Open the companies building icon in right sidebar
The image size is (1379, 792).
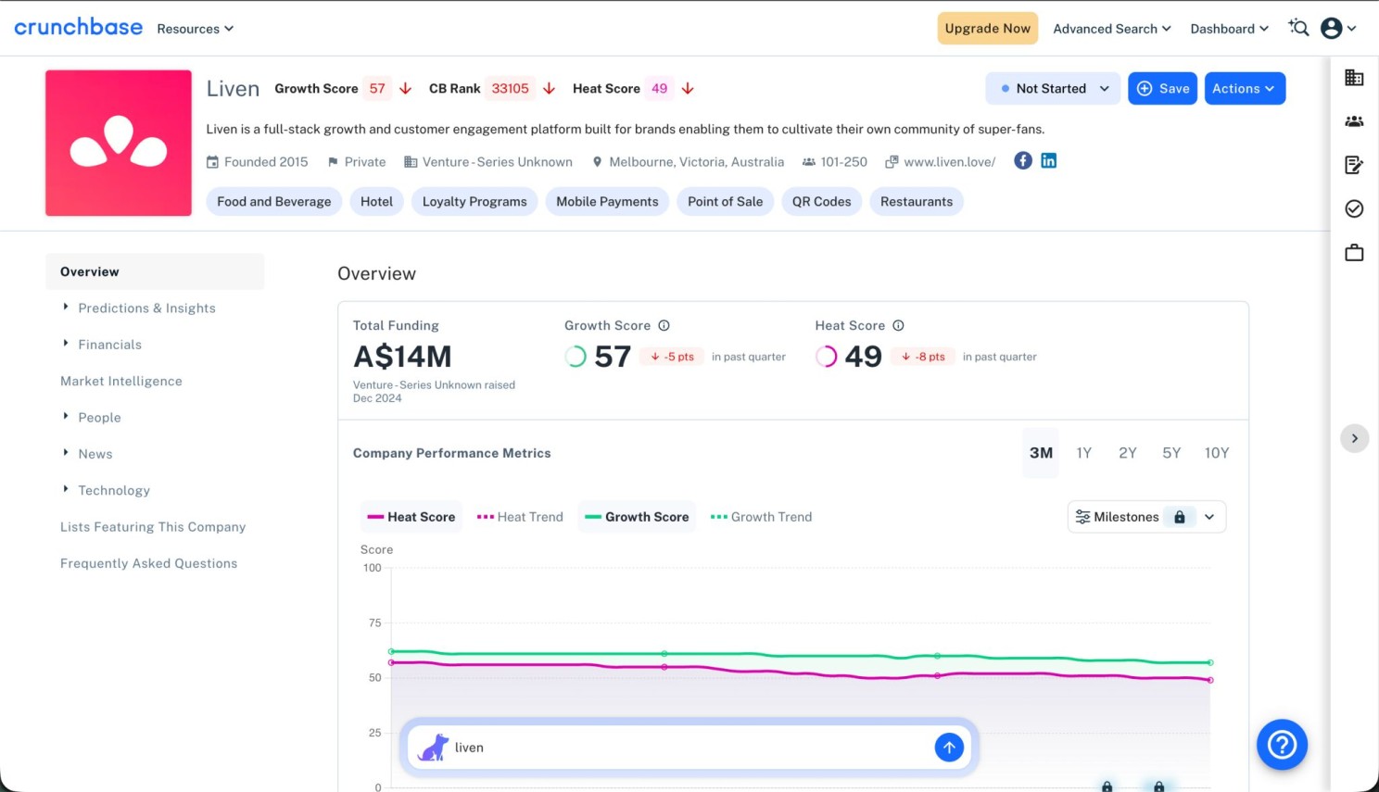pos(1354,78)
